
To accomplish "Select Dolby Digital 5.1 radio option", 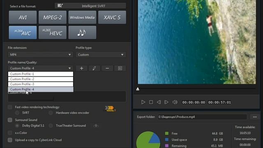I will click(17, 125).
